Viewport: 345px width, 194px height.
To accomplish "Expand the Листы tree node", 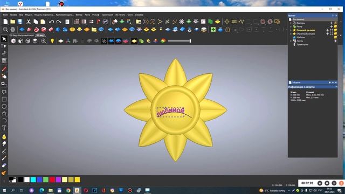I will [x=291, y=41].
